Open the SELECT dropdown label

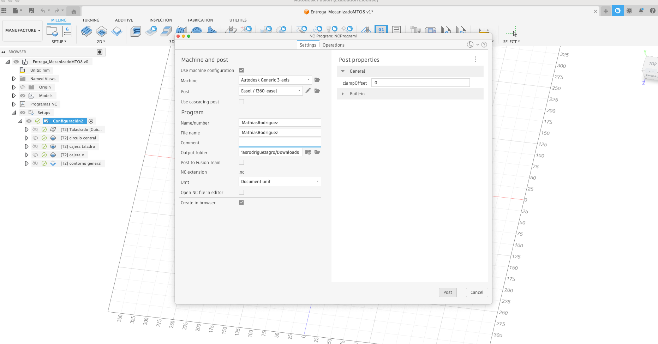[x=512, y=42]
